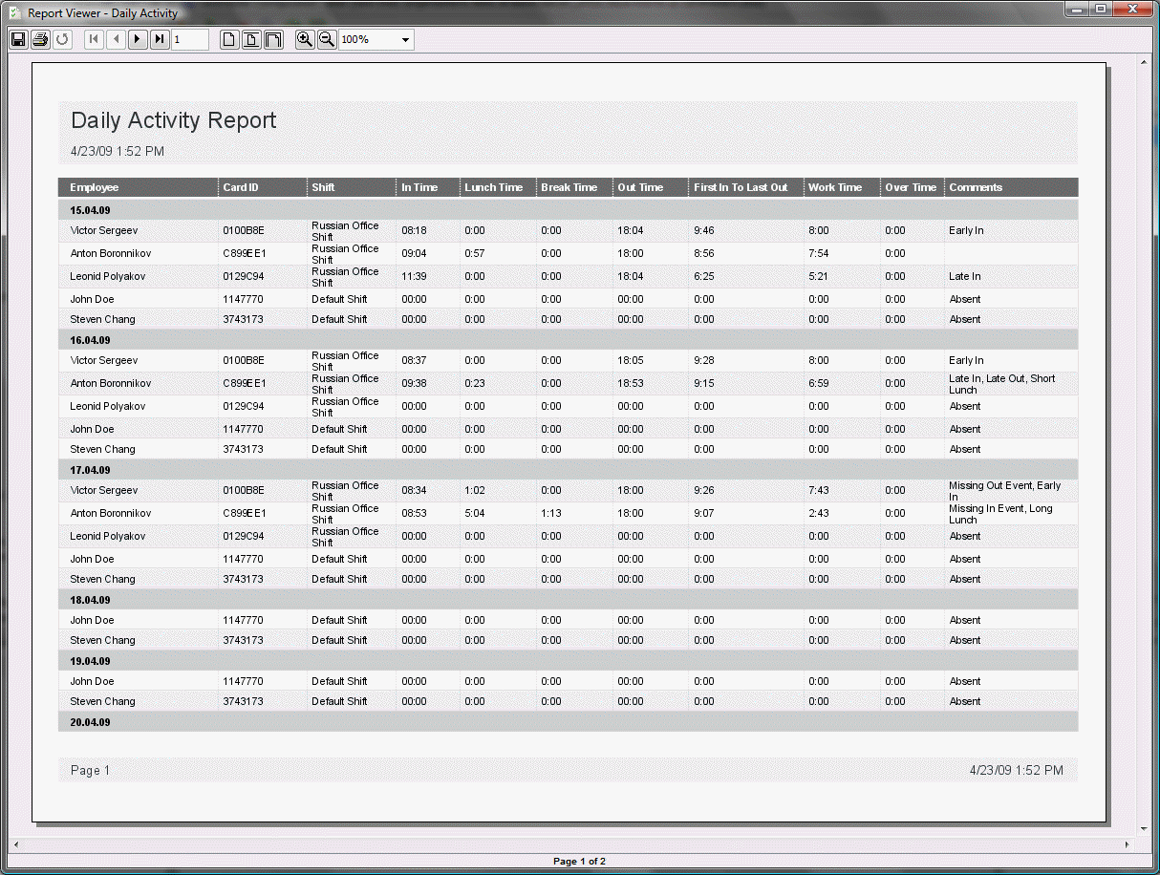Image resolution: width=1160 pixels, height=875 pixels.
Task: Zoom out with the magnifier minus icon
Action: click(x=327, y=39)
